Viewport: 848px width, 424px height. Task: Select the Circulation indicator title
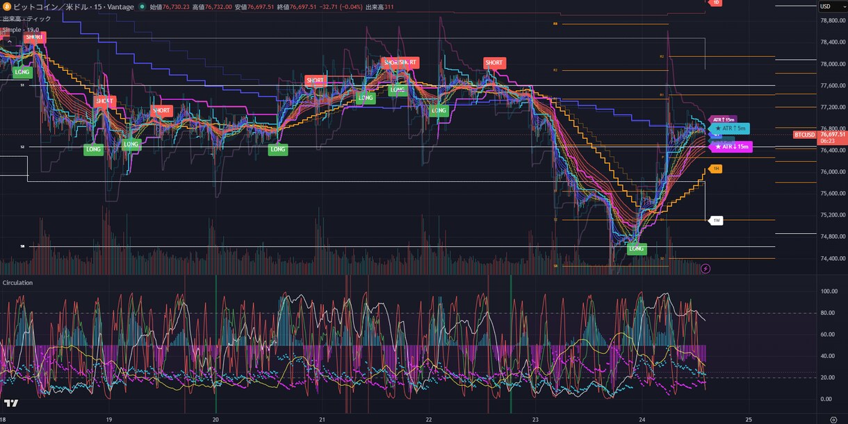18,282
